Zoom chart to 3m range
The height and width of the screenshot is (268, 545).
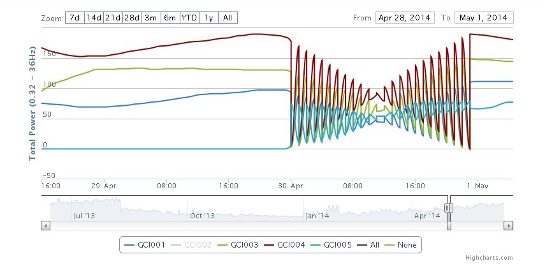click(151, 18)
